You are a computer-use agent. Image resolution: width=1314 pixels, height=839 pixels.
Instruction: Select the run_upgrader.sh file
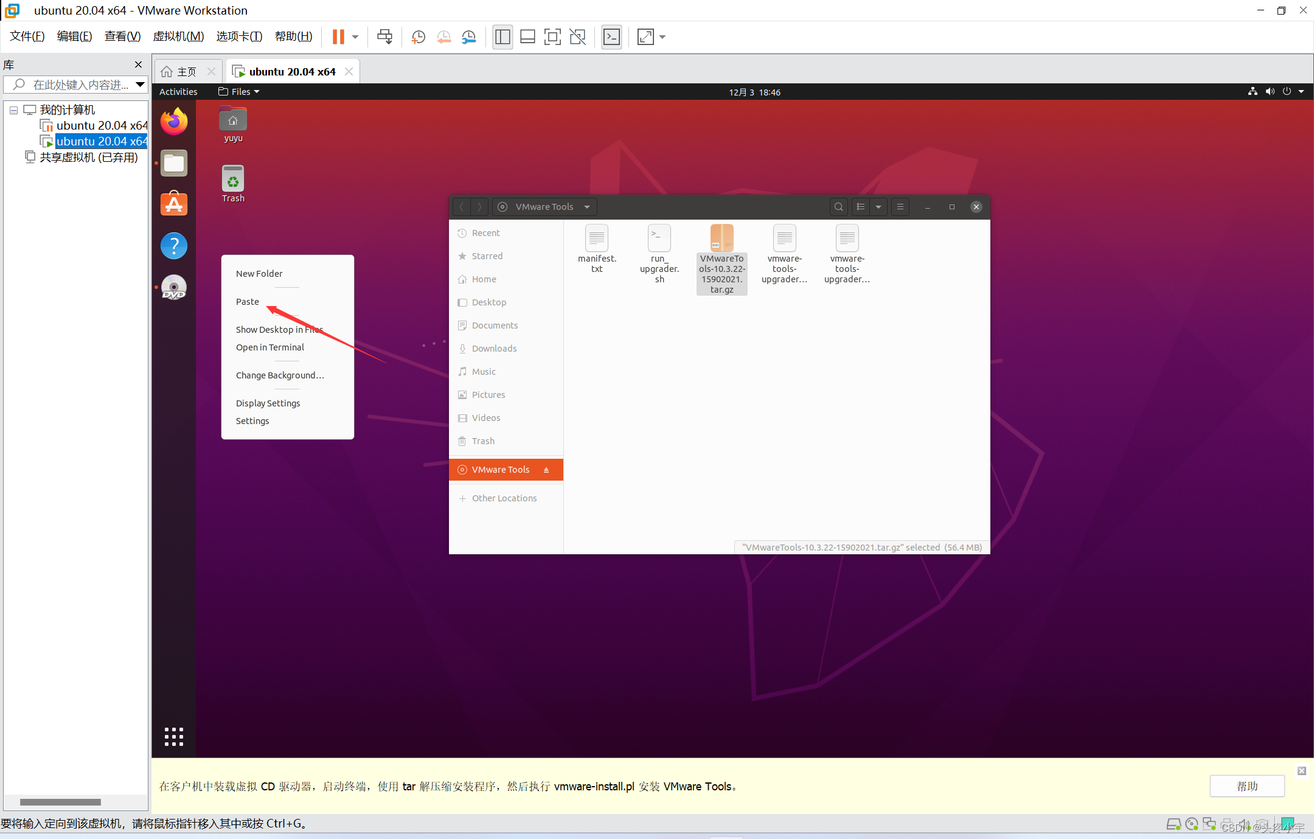(659, 254)
